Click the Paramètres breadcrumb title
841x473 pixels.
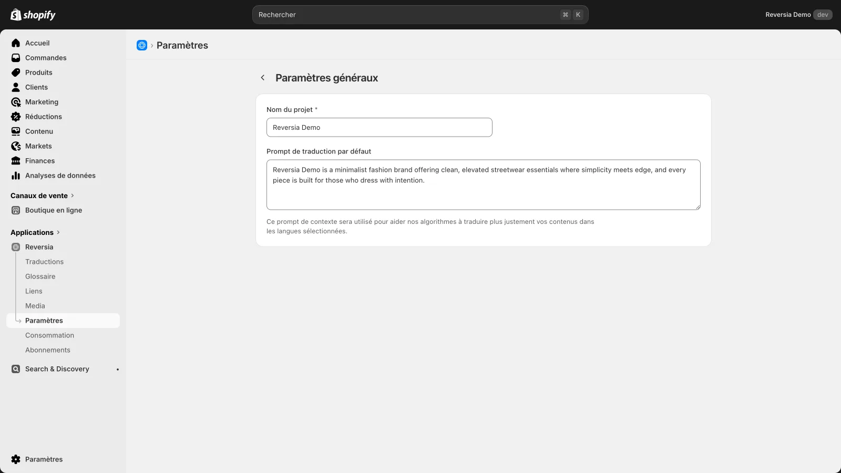pyautogui.click(x=182, y=45)
